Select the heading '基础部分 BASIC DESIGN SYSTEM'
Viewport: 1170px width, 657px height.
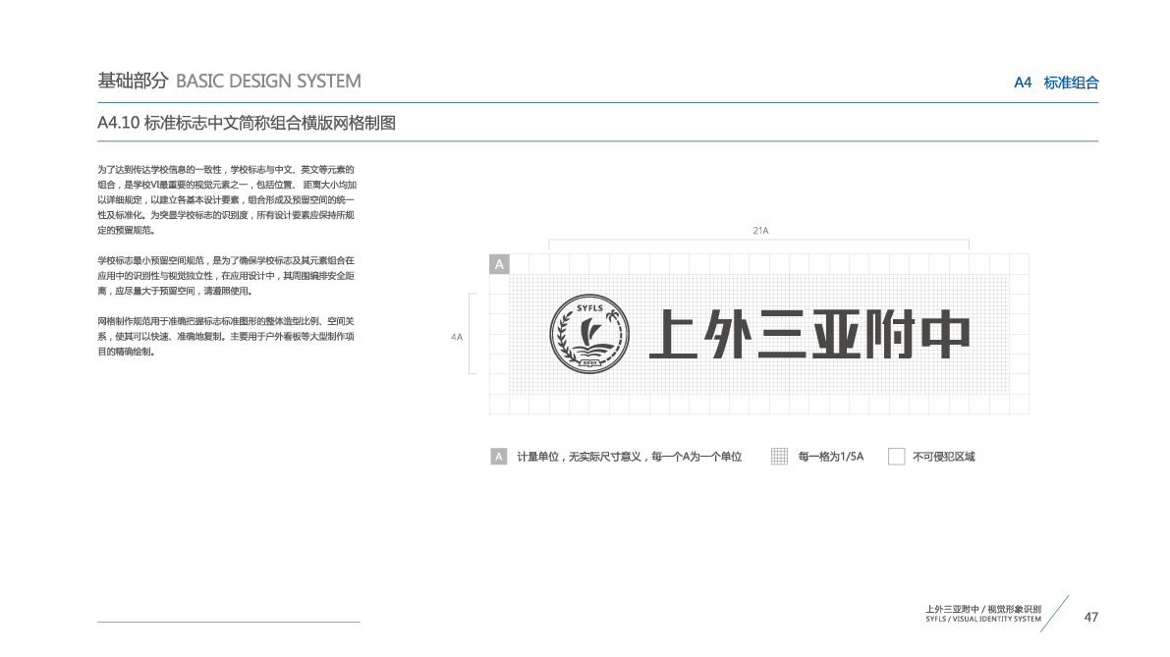(229, 81)
